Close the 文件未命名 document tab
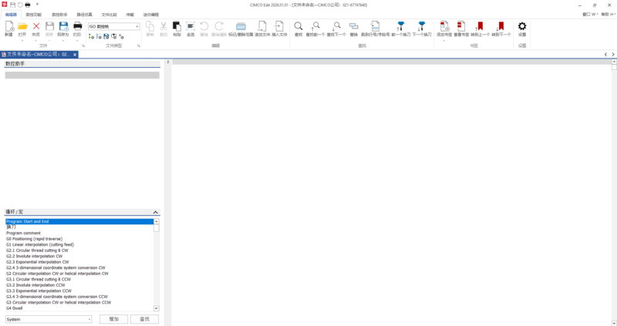Viewport: 617px width, 326px height. point(75,55)
